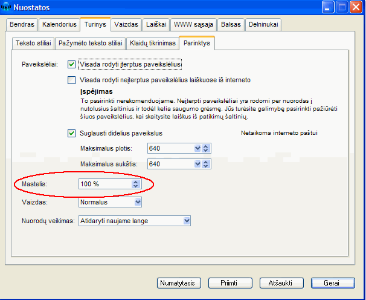This screenshot has width=366, height=300.
Task: Cancel with the Atšaukti button
Action: click(x=281, y=282)
